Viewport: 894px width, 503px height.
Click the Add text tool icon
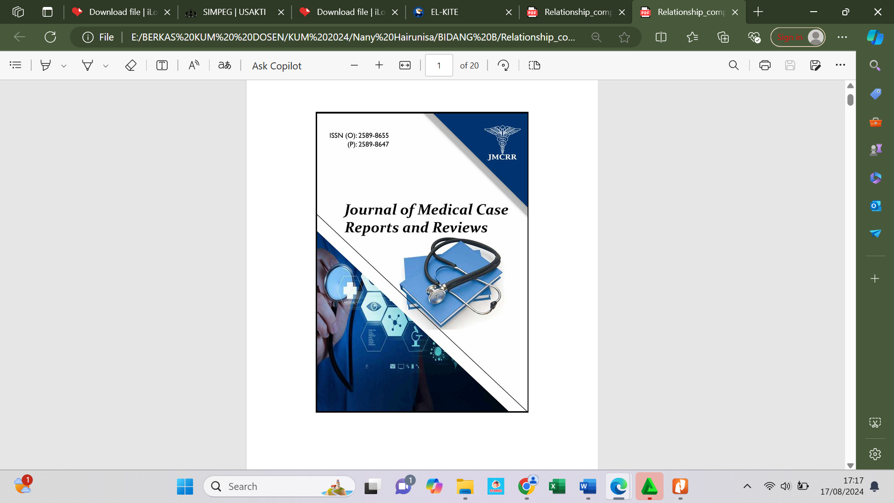coord(162,65)
